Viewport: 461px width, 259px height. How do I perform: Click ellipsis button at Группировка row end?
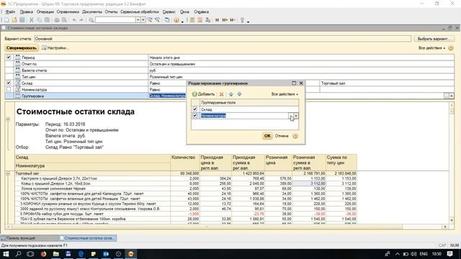(x=447, y=96)
